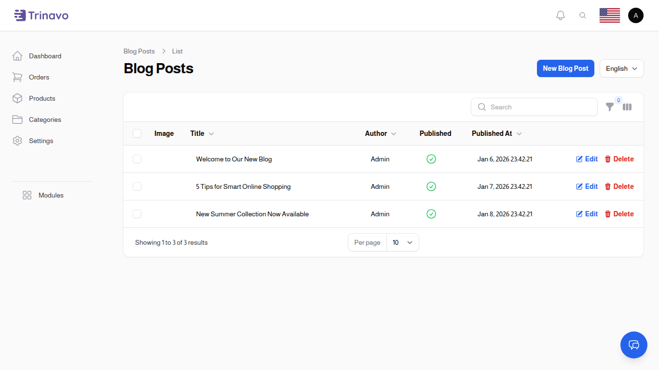Expand the English language selector

tap(621, 68)
